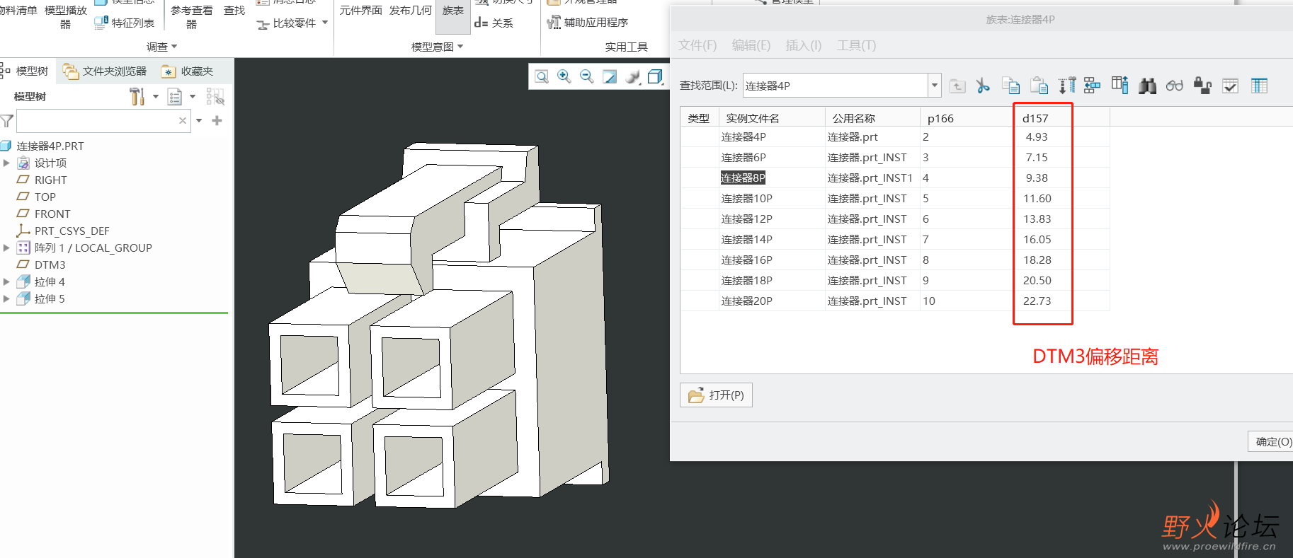Expand the 拉伸 5 tree node
1293x558 pixels.
(x=6, y=298)
